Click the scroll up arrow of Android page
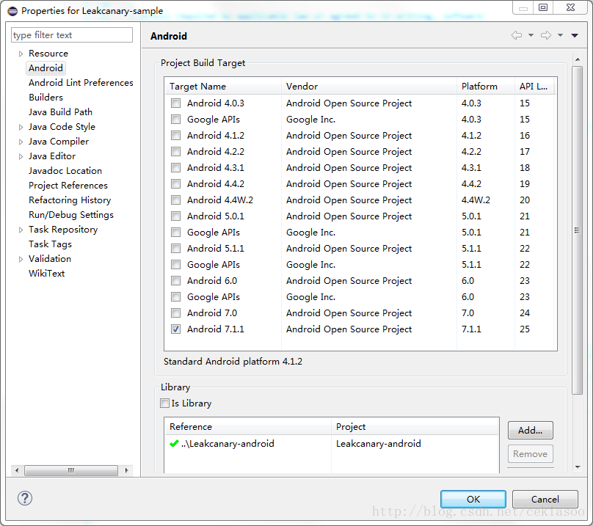 coord(578,59)
